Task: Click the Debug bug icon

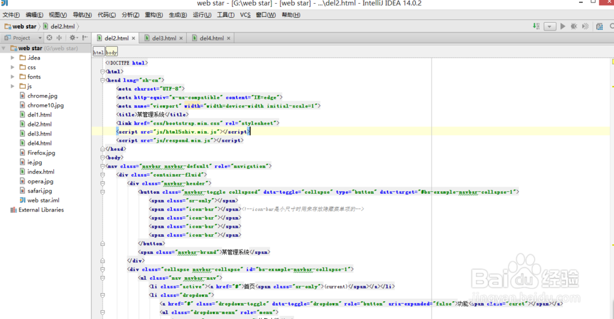Action: [x=574, y=26]
